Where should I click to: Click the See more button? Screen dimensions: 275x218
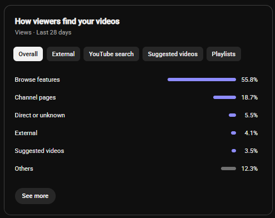[35, 196]
